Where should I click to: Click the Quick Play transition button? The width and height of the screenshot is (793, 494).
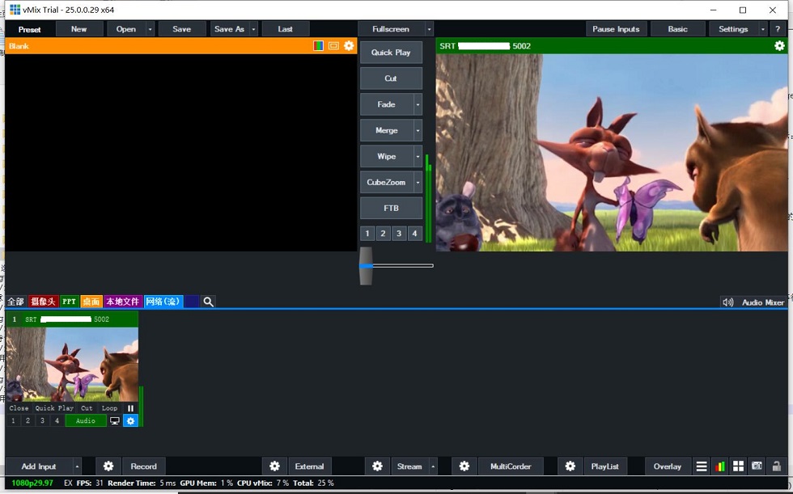[x=391, y=53]
